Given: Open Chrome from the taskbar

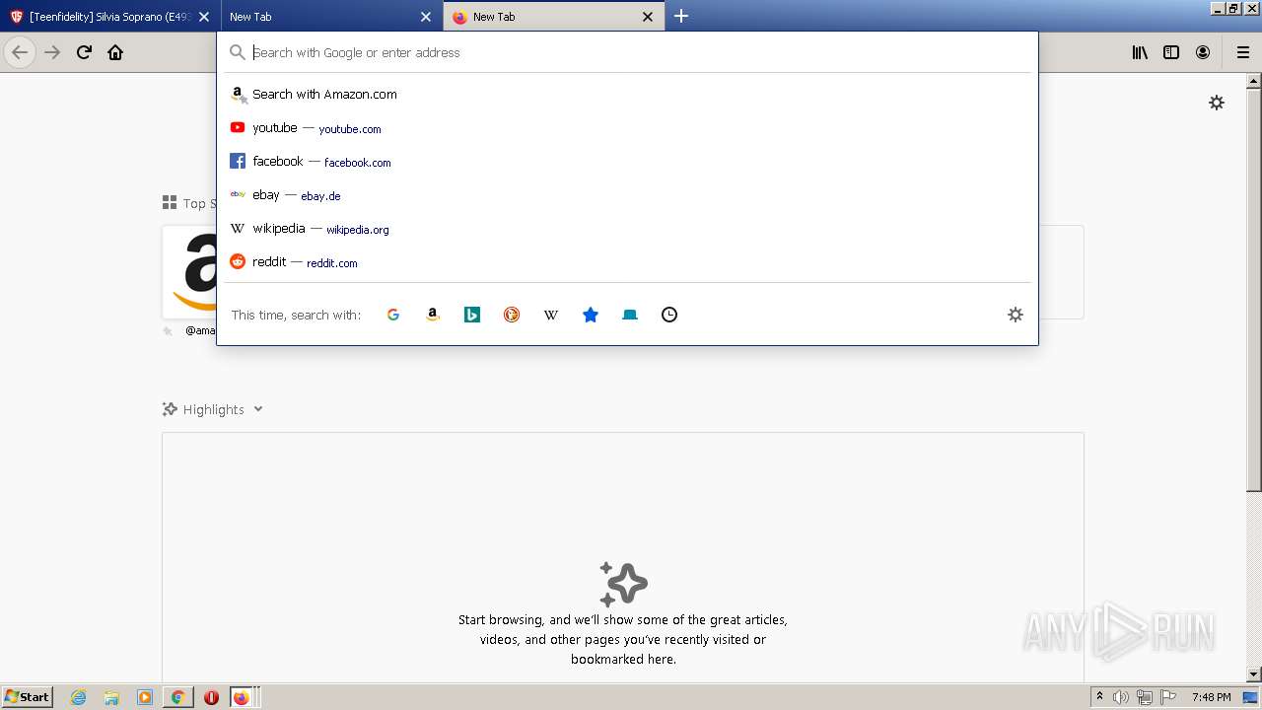Looking at the screenshot, I should pos(177,697).
